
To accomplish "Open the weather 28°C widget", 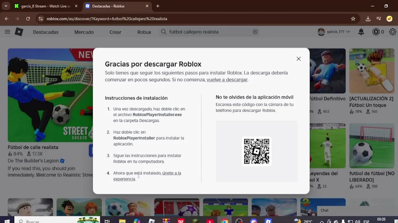I will (x=303, y=221).
